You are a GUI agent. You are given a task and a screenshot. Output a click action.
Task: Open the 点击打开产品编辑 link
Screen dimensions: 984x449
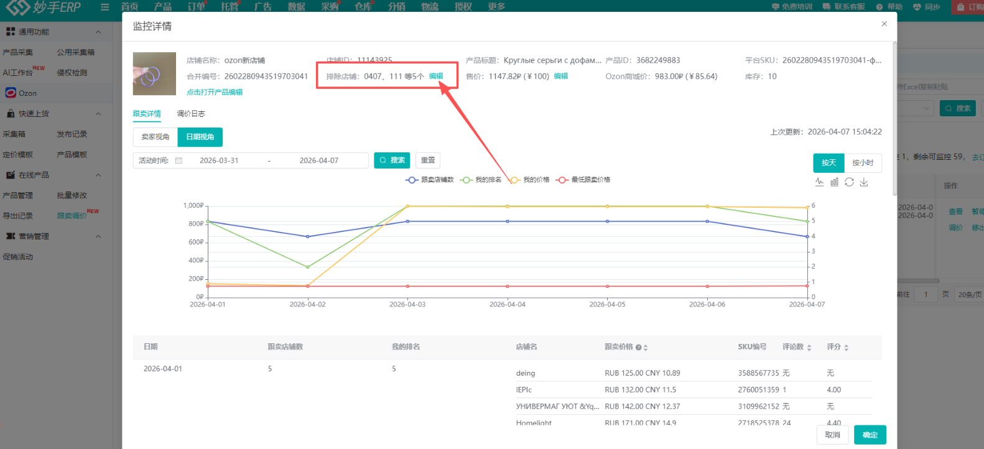pyautogui.click(x=215, y=92)
